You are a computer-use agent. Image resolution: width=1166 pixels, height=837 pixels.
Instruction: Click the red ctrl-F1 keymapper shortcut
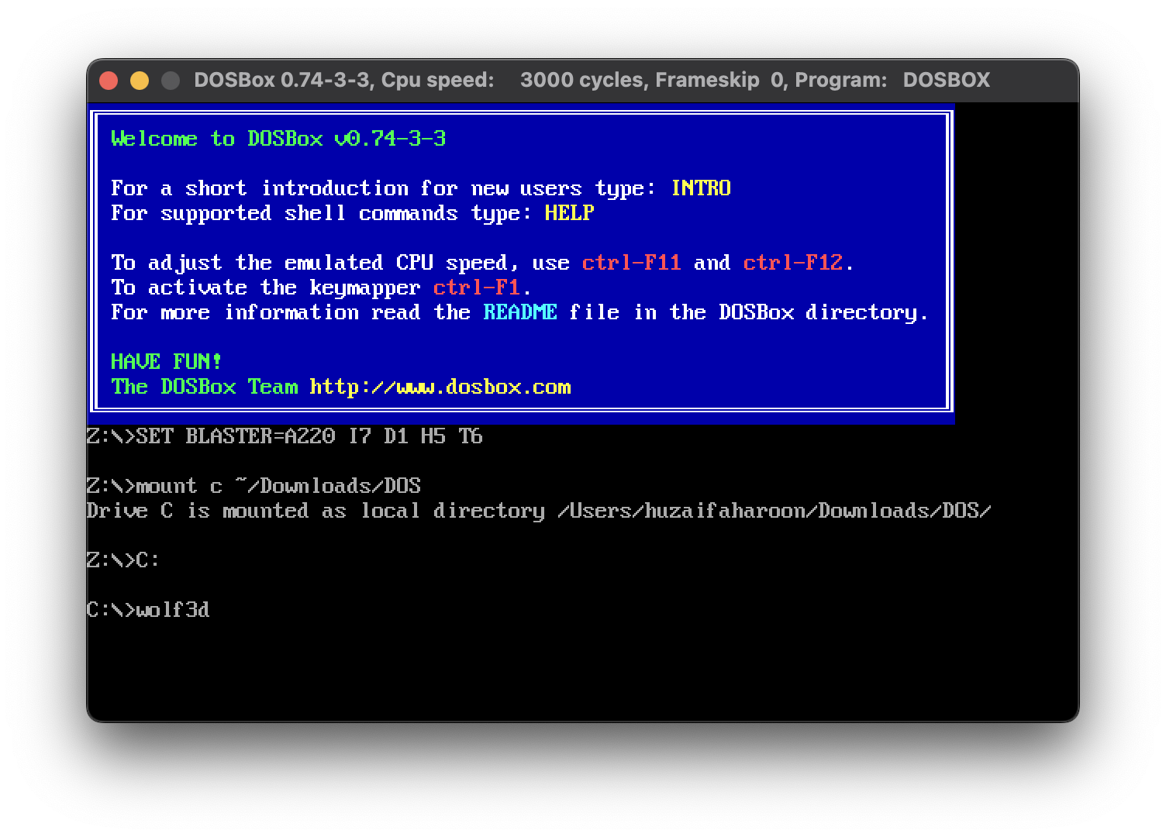[x=477, y=288]
